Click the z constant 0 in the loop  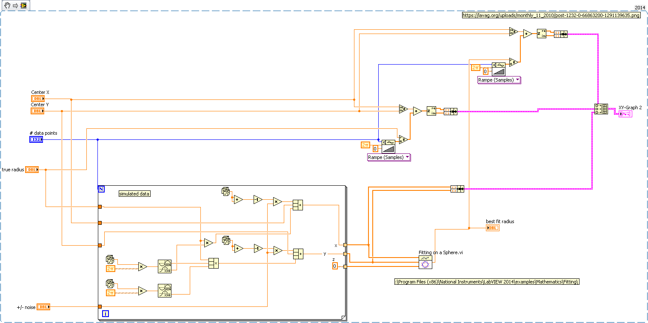point(335,266)
